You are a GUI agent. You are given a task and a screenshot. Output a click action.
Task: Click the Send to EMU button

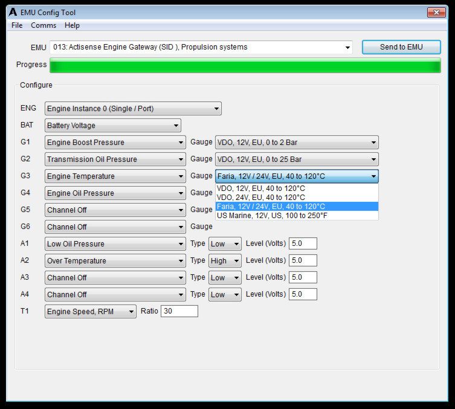tap(401, 47)
